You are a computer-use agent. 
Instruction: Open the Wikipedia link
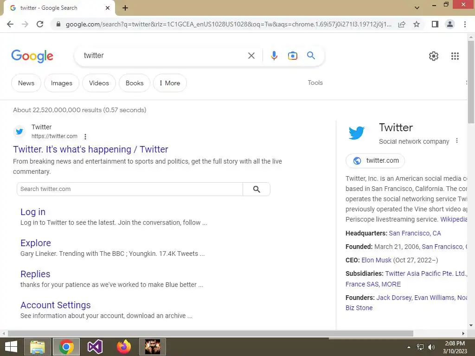click(x=454, y=219)
